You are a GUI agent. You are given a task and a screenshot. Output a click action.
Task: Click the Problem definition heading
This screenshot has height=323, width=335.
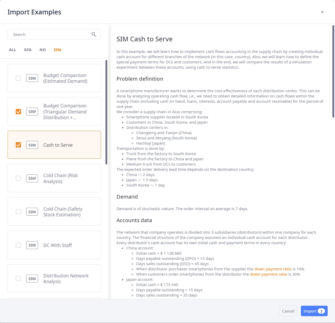click(140, 79)
